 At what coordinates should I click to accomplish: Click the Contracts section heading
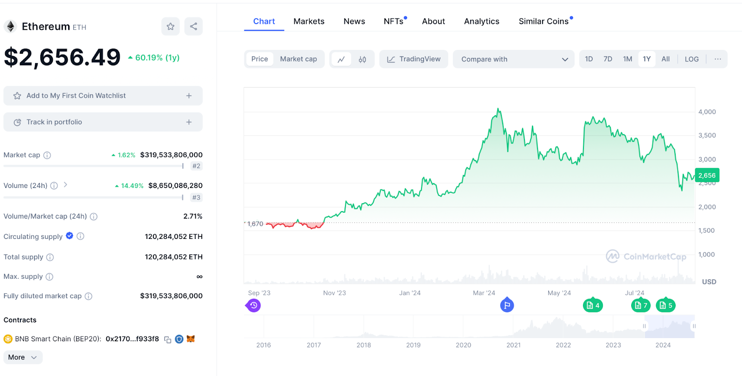tap(20, 320)
